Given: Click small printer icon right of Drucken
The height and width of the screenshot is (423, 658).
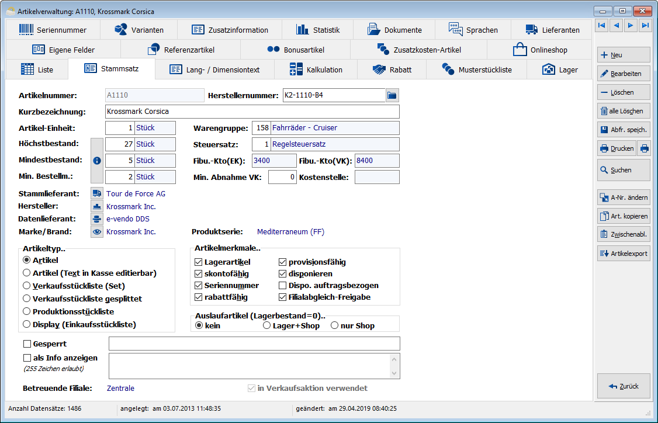Looking at the screenshot, I should pyautogui.click(x=644, y=148).
